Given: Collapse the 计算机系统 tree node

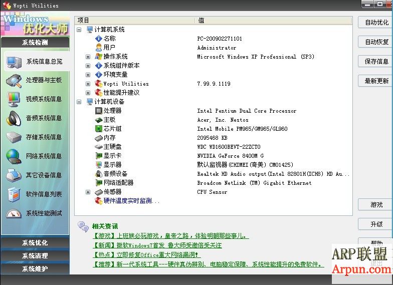Looking at the screenshot, I should (79, 30).
